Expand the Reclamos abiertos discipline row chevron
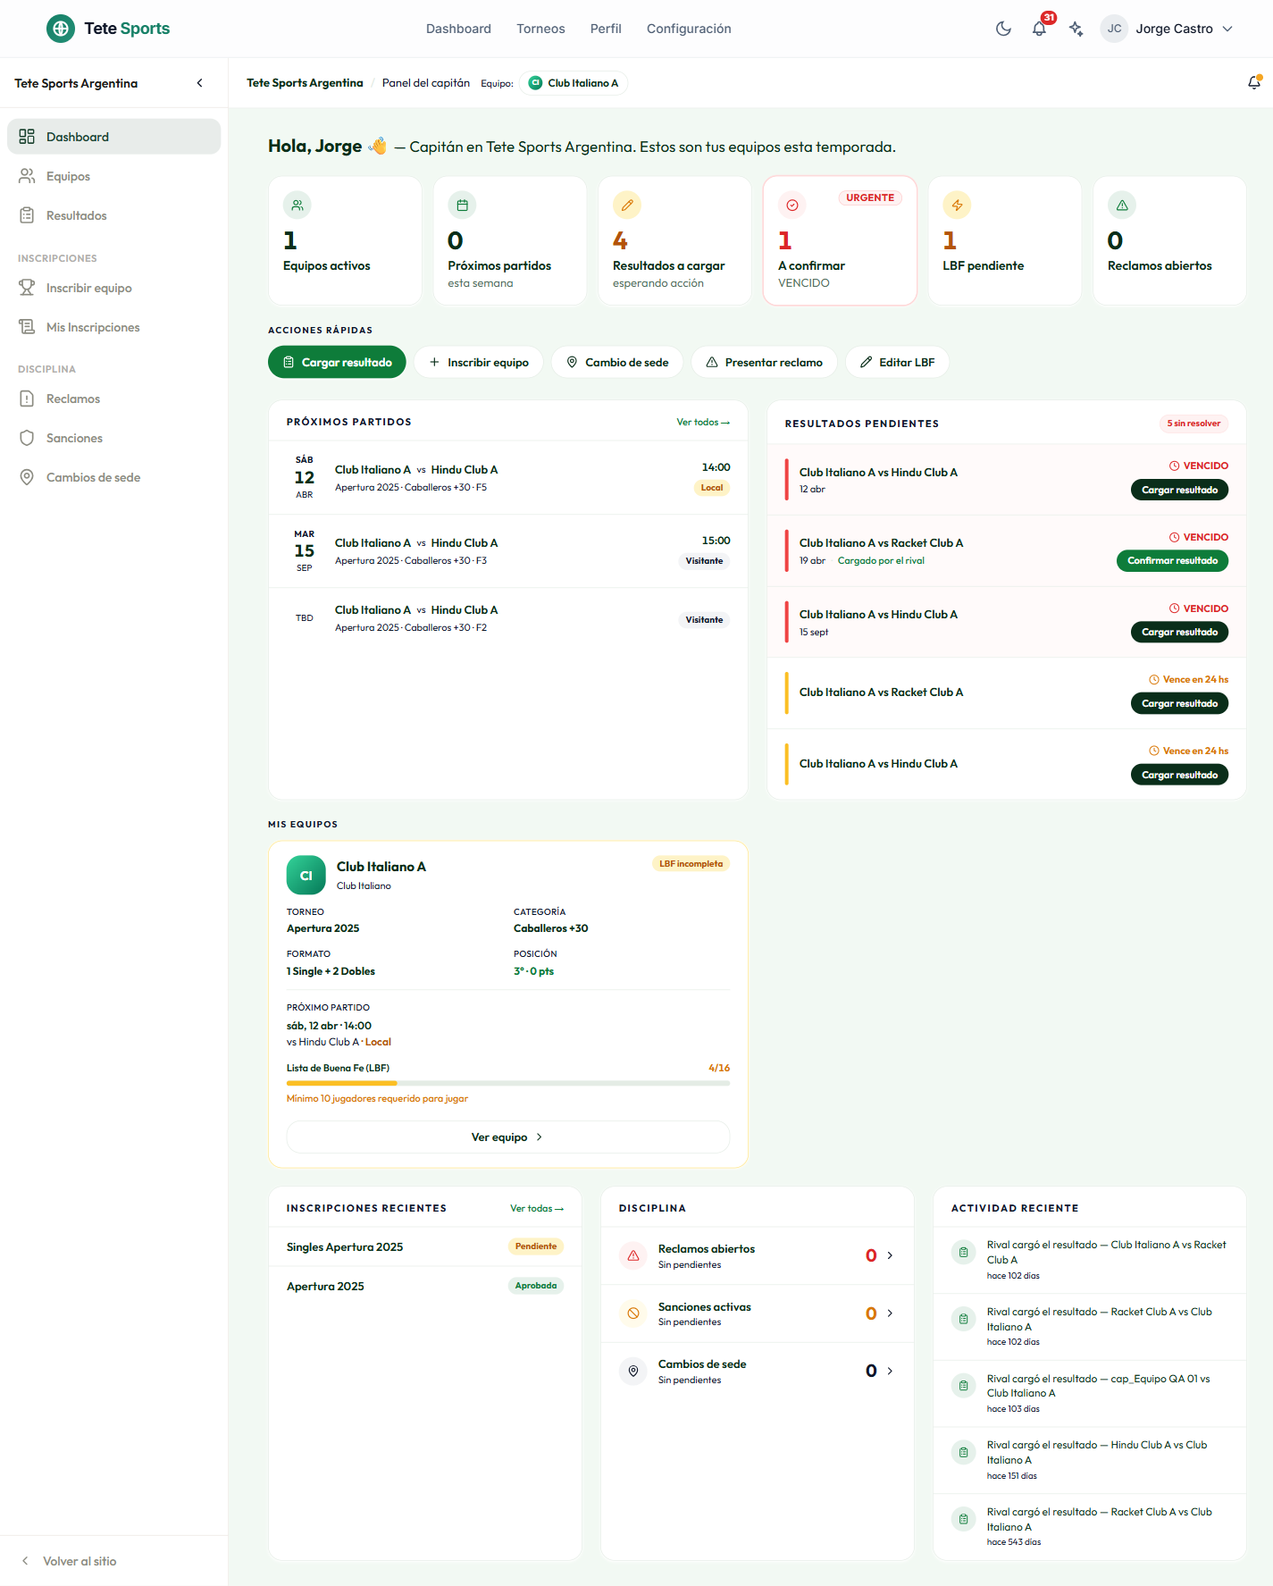 pos(890,1255)
